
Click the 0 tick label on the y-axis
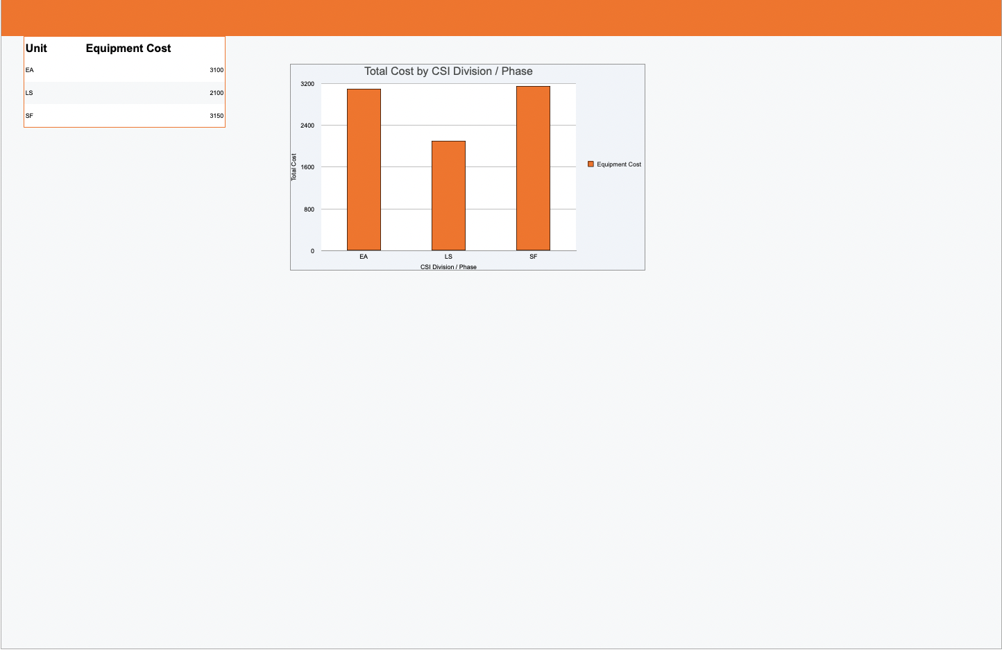(312, 250)
